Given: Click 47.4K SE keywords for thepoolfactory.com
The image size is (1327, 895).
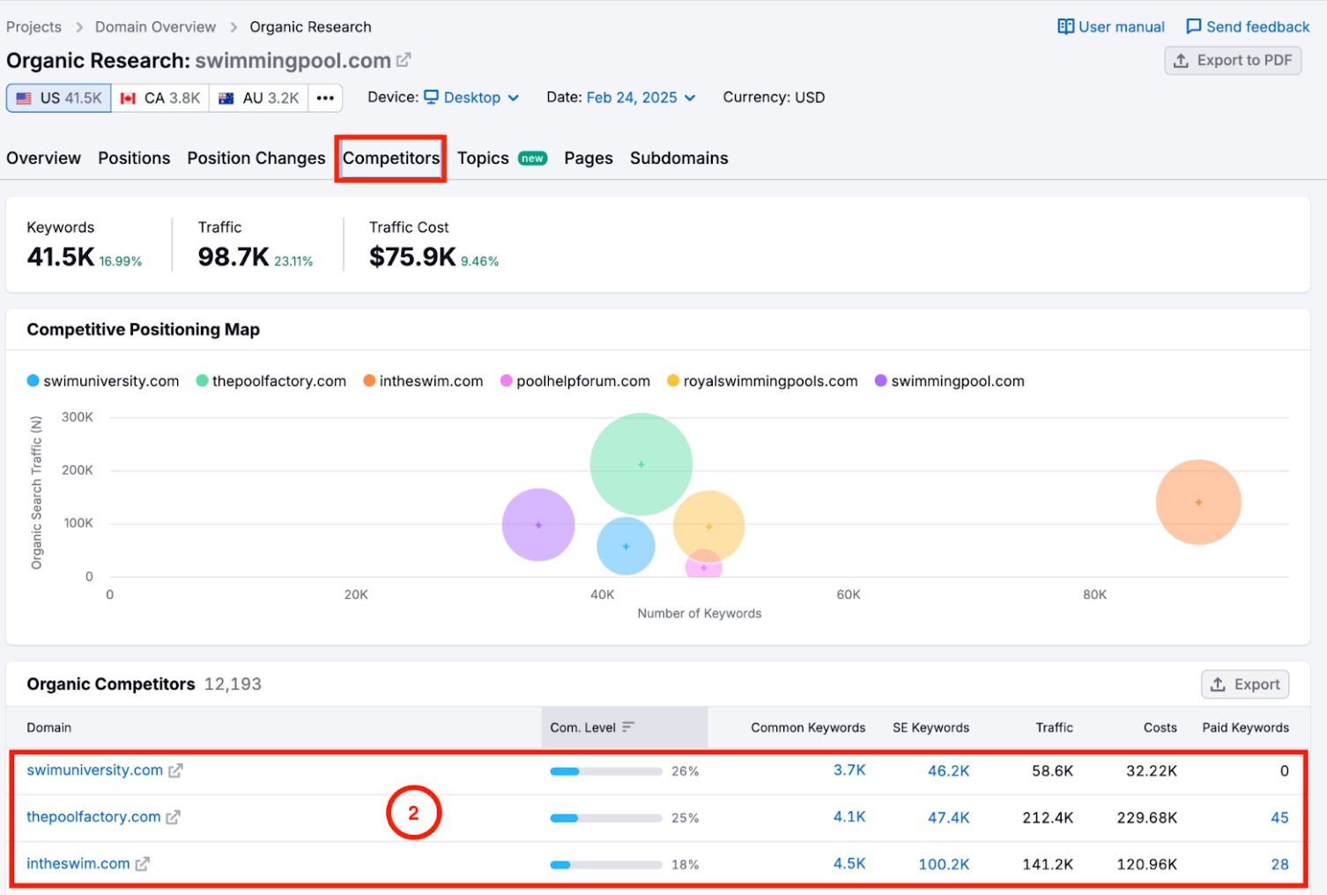Looking at the screenshot, I should (948, 817).
